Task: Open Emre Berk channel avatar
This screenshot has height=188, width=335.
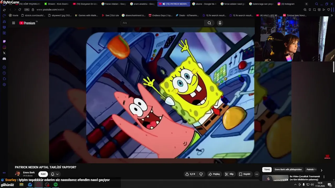Action: pyautogui.click(x=18, y=174)
